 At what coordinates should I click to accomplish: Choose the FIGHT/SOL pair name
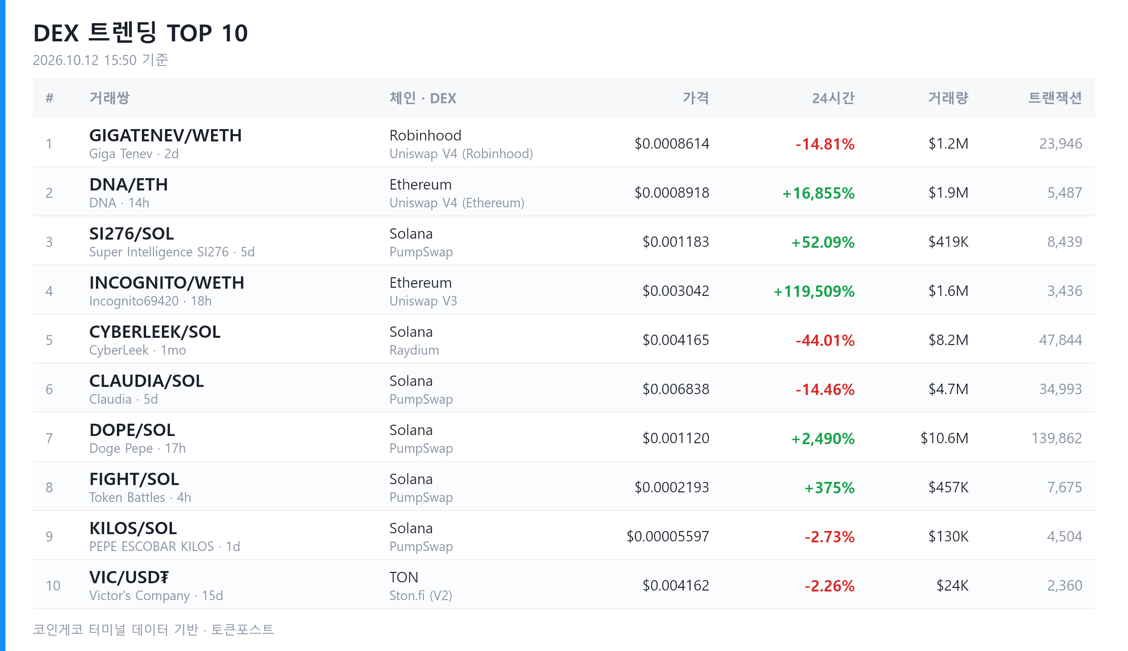coord(134,479)
